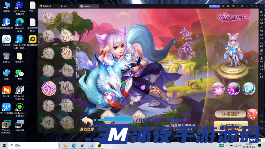The width and height of the screenshot is (265, 149).
Task: Close the 洪荒梦诛 game tab
Action: (x=97, y=6)
